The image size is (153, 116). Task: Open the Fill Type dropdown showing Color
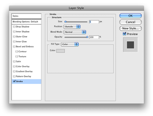[70, 44]
